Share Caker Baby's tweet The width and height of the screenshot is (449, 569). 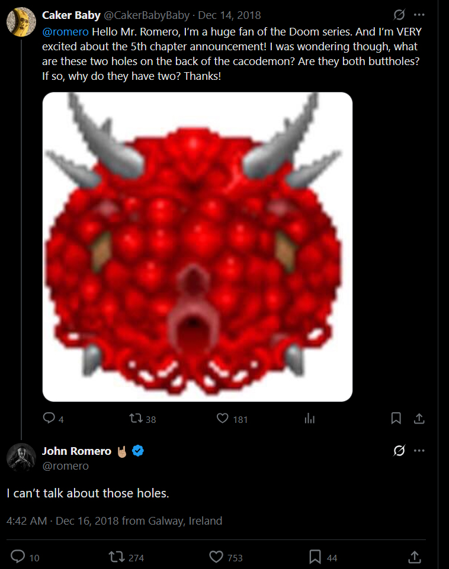coord(419,419)
